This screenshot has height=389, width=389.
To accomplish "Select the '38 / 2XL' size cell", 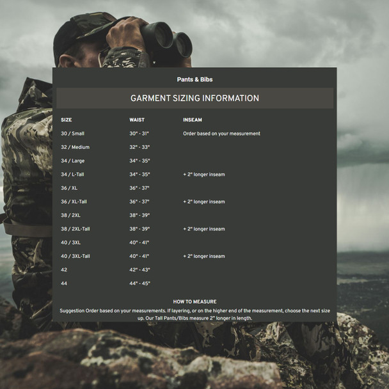I will pyautogui.click(x=71, y=216).
